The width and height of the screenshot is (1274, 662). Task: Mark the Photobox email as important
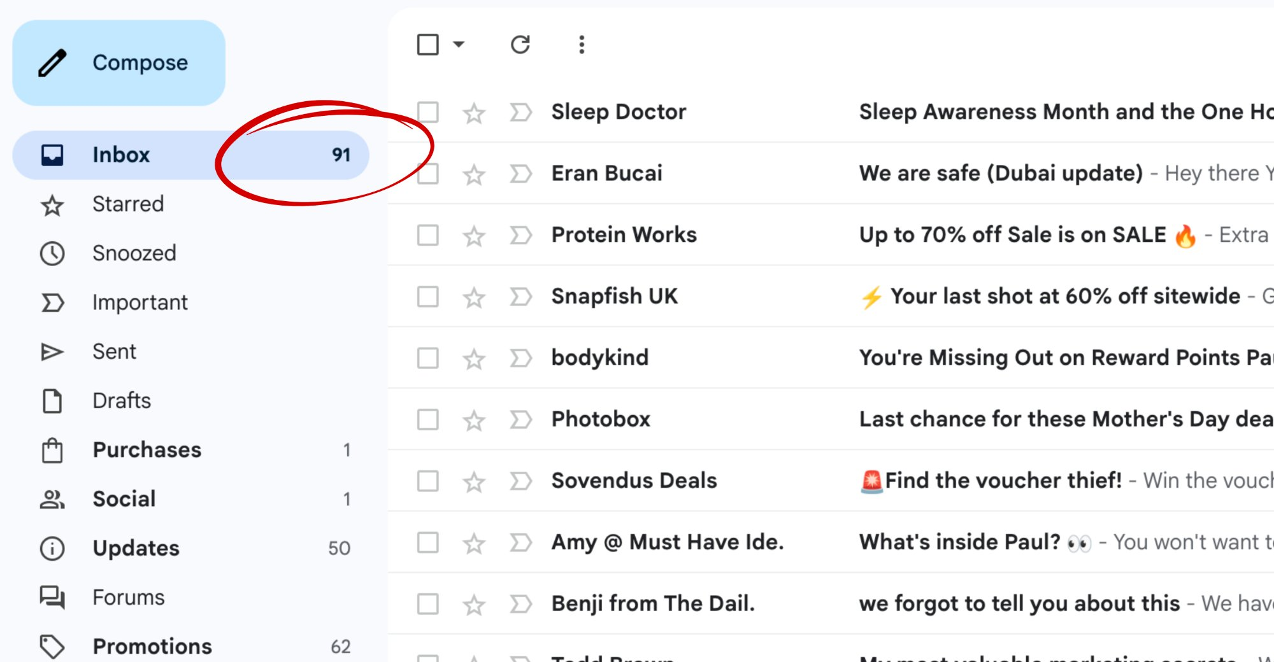click(521, 419)
